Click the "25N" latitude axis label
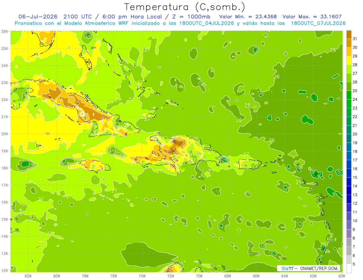 (x=4, y=48)
